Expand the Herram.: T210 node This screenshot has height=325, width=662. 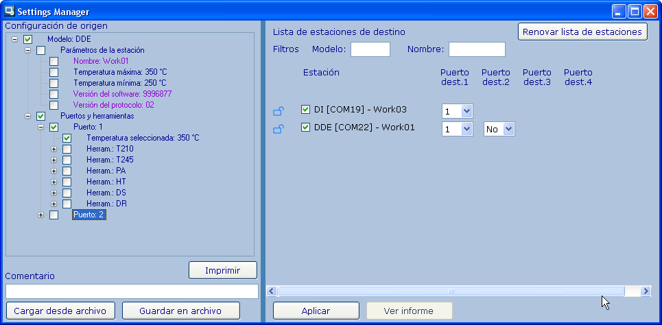(x=54, y=149)
